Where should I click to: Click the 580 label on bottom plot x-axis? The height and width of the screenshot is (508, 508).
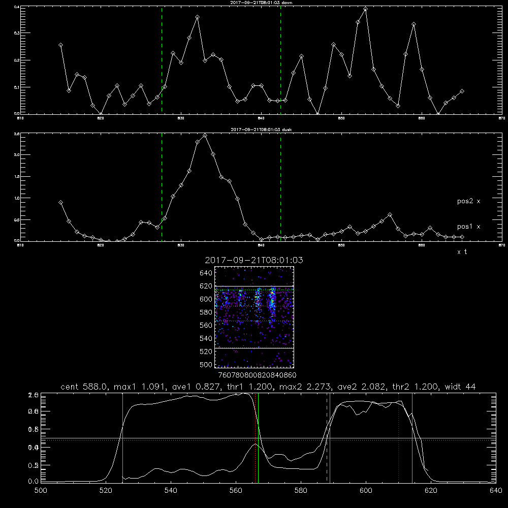pyautogui.click(x=301, y=491)
